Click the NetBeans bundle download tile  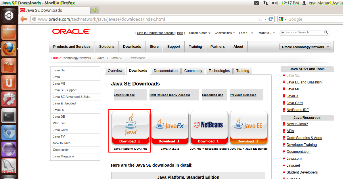209,128
